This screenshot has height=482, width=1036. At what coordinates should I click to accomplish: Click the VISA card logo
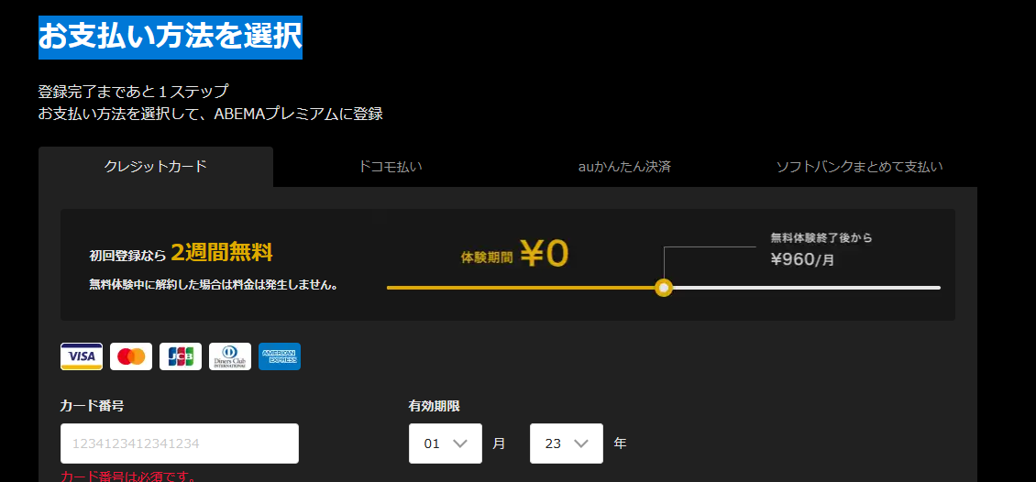pos(82,356)
